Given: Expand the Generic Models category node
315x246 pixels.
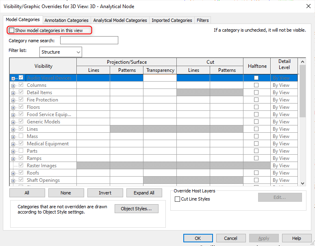Looking at the screenshot, I should coord(13,122).
